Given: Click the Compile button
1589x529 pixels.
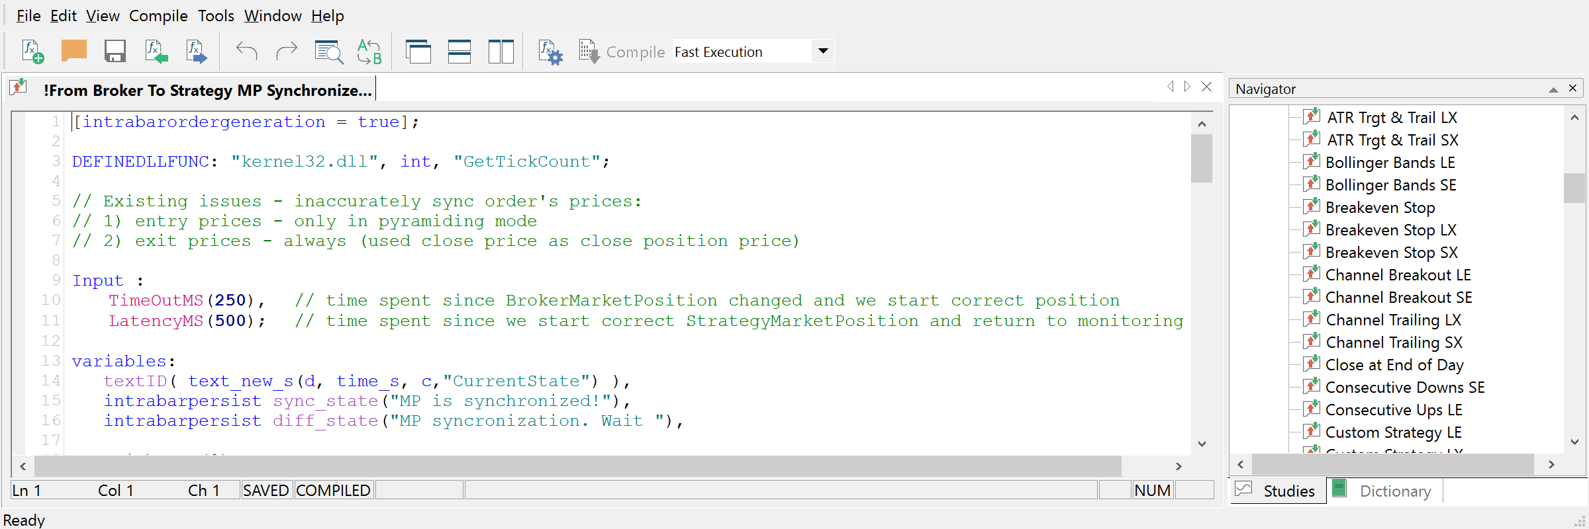Looking at the screenshot, I should tap(622, 52).
